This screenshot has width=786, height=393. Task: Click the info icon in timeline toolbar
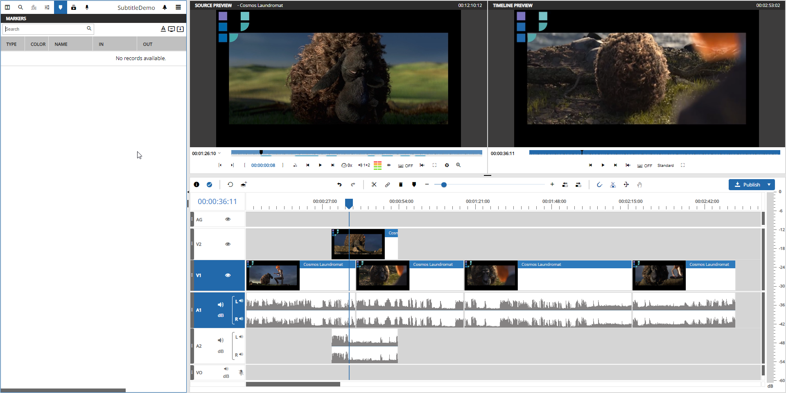click(196, 185)
